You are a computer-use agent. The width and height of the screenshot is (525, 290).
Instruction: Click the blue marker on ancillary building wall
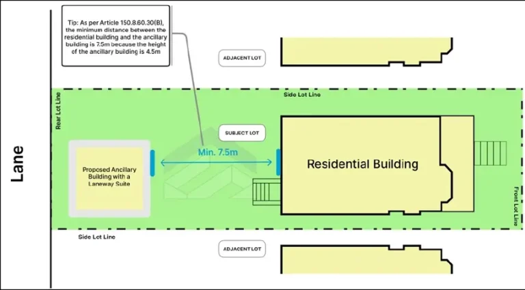(152, 163)
